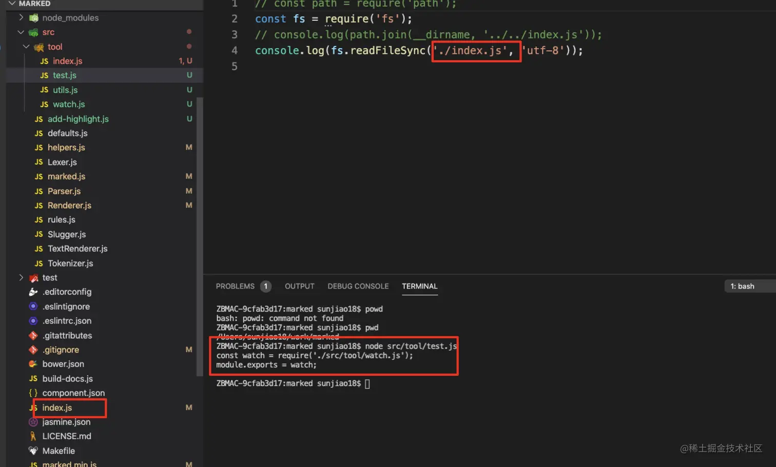Open the 1: bash terminal selector dropdown
Screen dimensions: 776x467
click(x=750, y=287)
